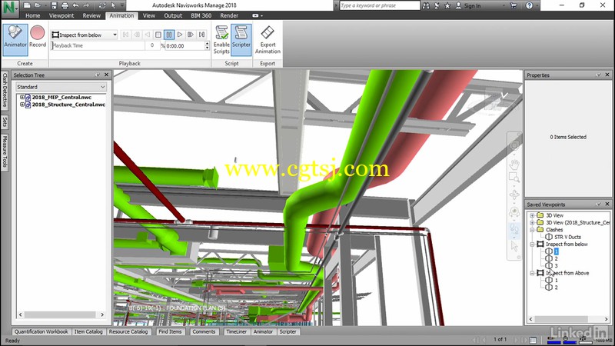
Task: Open the Review ribbon tab
Action: tap(91, 15)
